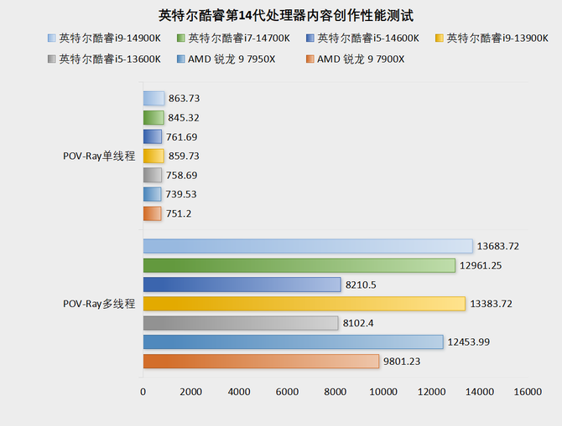Click axis tick label 4000

(239, 392)
